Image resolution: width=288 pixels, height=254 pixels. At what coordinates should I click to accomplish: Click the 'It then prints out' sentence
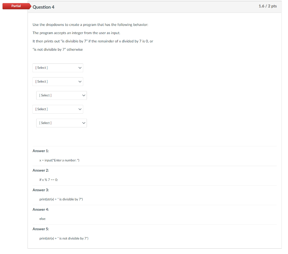click(93, 41)
